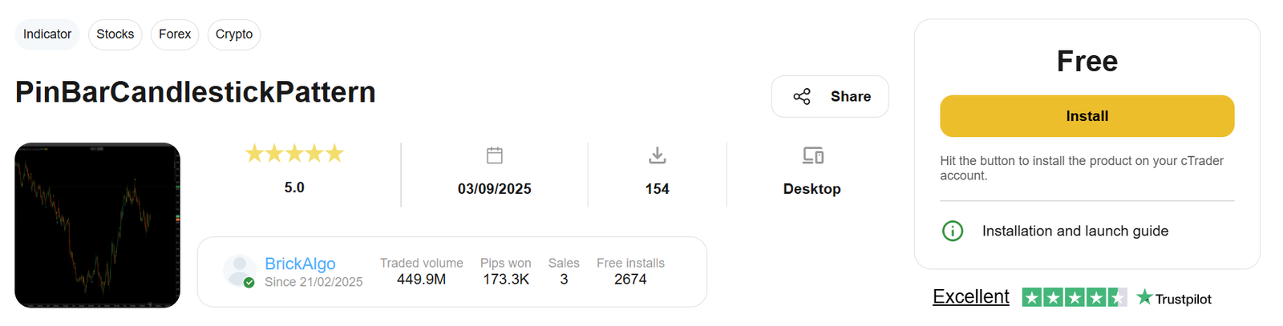Open the chart preview thumbnail
The height and width of the screenshot is (326, 1283).
[x=98, y=225]
